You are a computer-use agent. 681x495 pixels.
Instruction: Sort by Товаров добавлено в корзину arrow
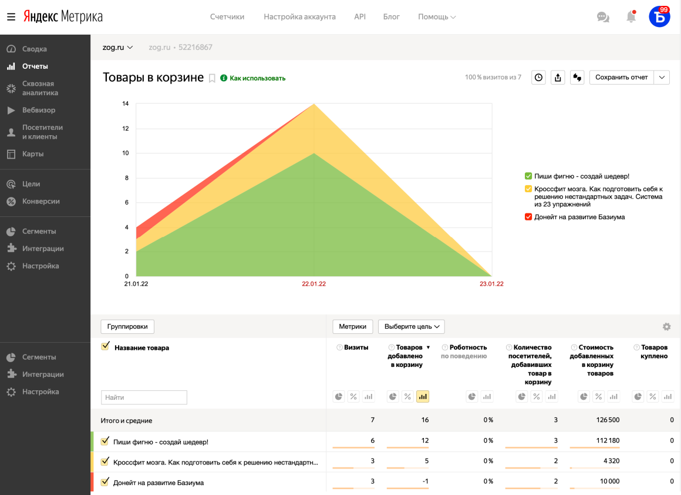click(428, 347)
